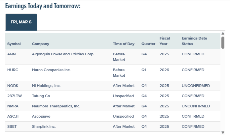Sort by Time of Day header
Screen dimensions: 230x139
point(124,44)
